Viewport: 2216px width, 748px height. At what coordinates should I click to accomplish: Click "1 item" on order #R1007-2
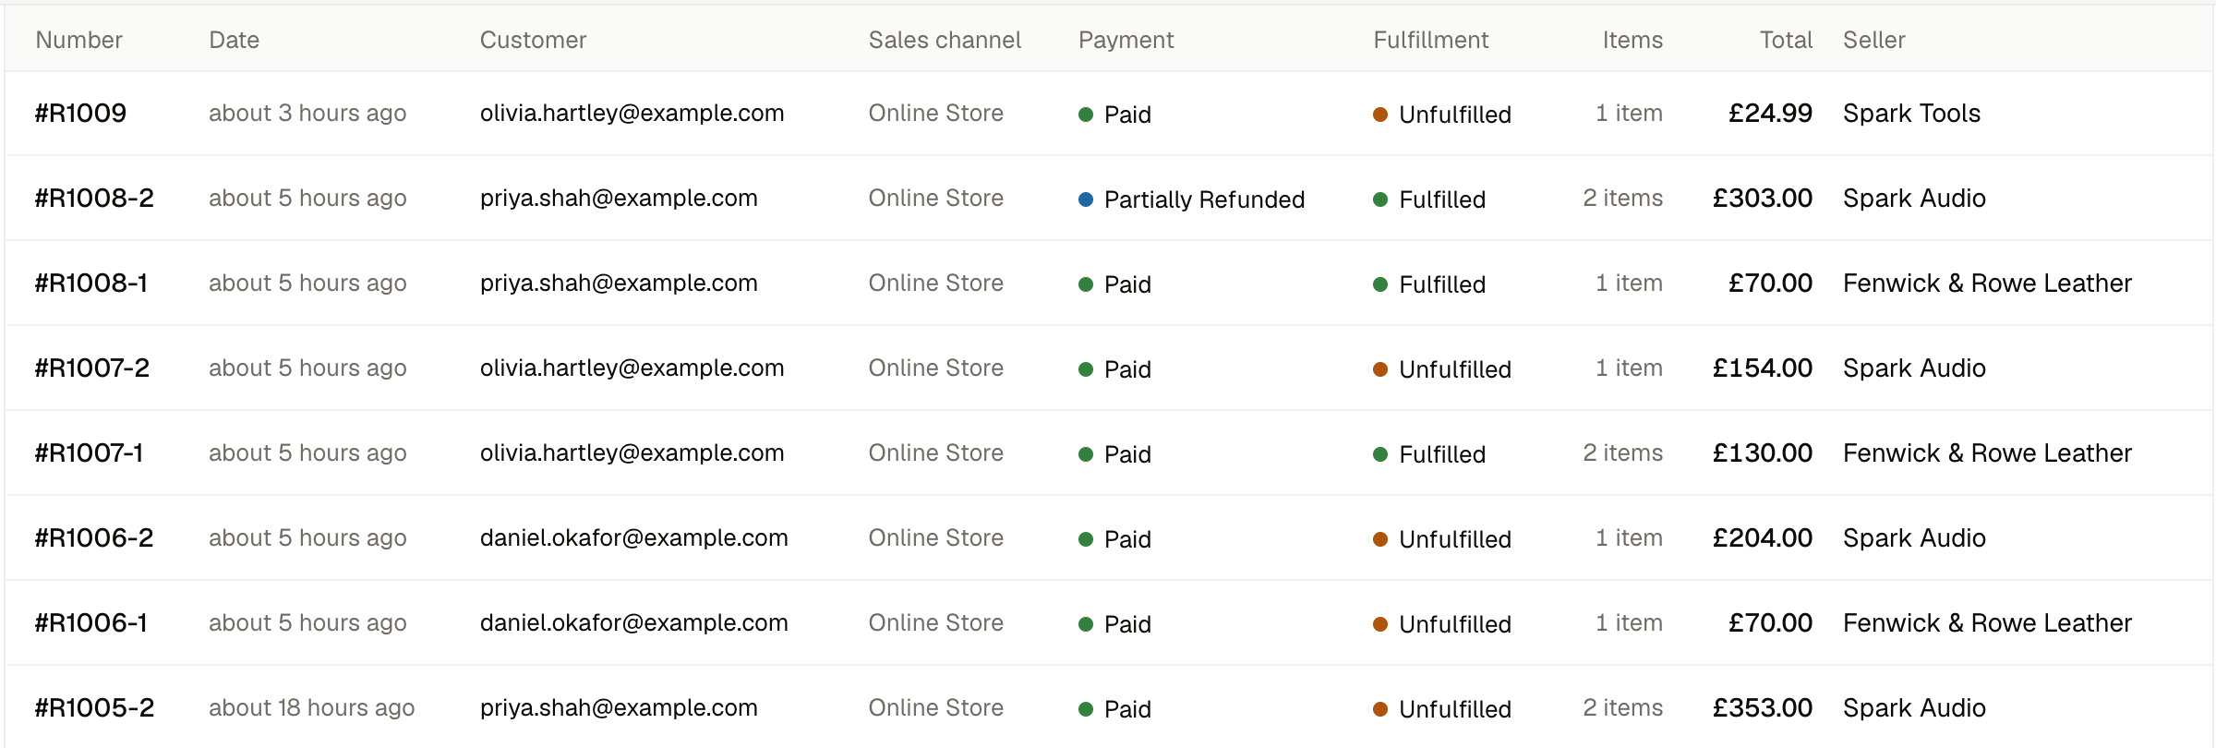(1630, 368)
